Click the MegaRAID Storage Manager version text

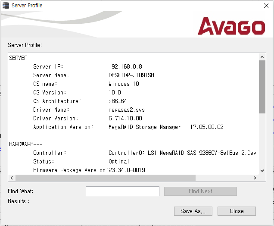(x=166, y=127)
